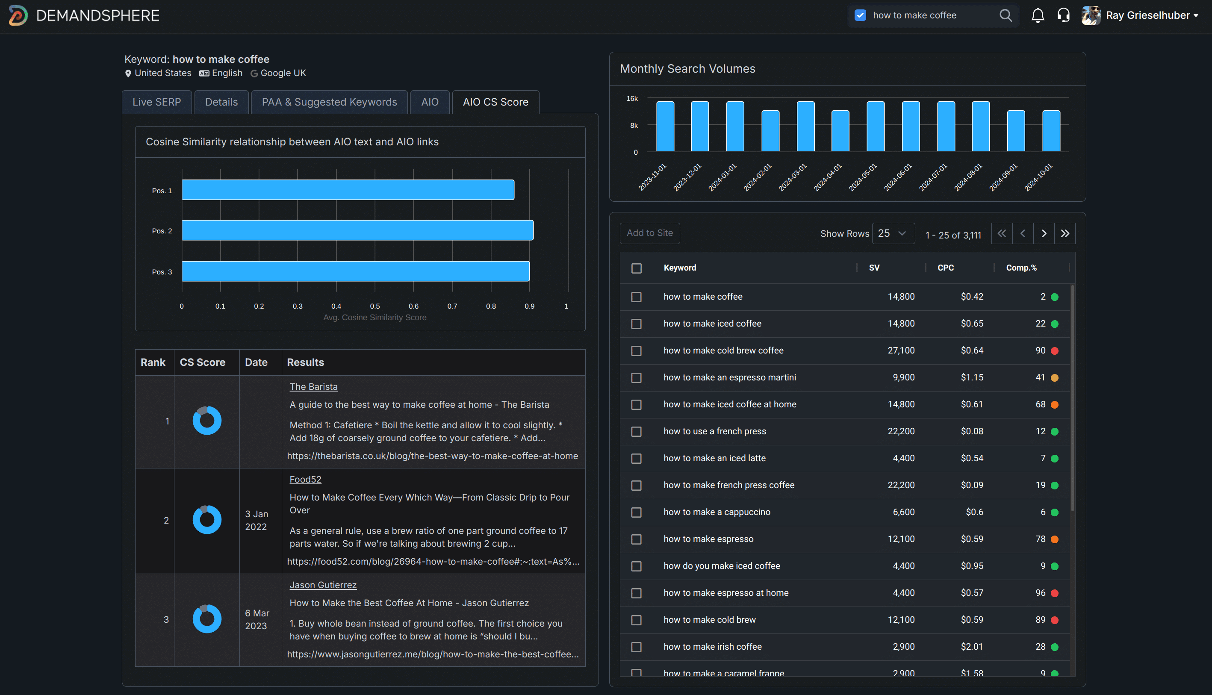Click the food52.com blog URL

pos(433,562)
